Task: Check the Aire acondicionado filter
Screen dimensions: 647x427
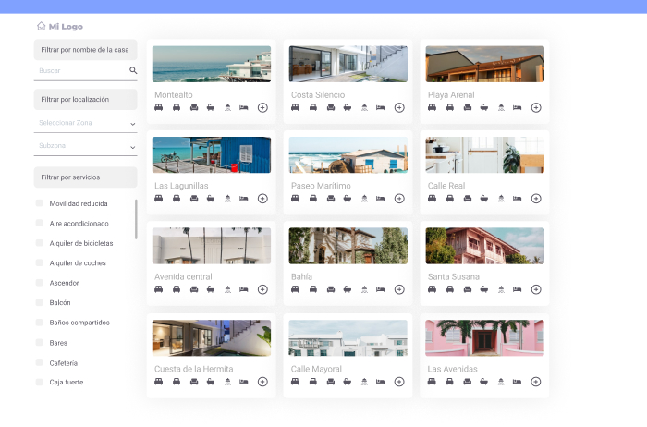Action: [x=39, y=224]
